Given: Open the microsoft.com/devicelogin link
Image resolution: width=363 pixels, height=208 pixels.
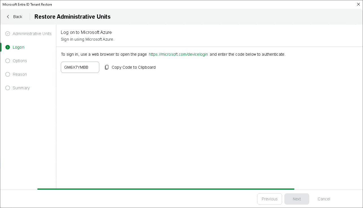Looking at the screenshot, I should click(178, 54).
